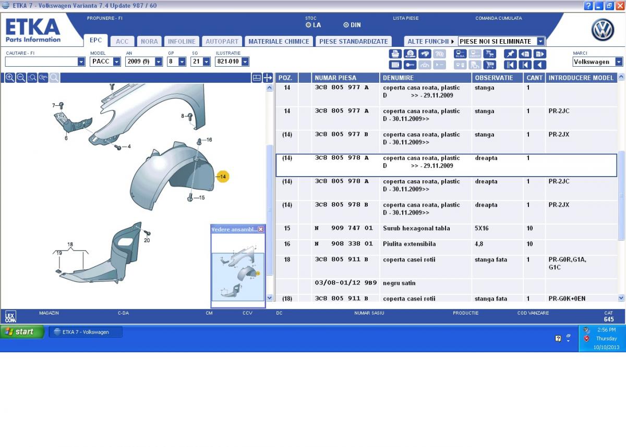This screenshot has width=626, height=447.
Task: Click the LISTA PIESE header
Action: tap(406, 18)
